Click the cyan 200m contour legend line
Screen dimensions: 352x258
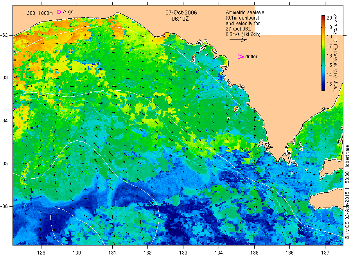(33, 17)
